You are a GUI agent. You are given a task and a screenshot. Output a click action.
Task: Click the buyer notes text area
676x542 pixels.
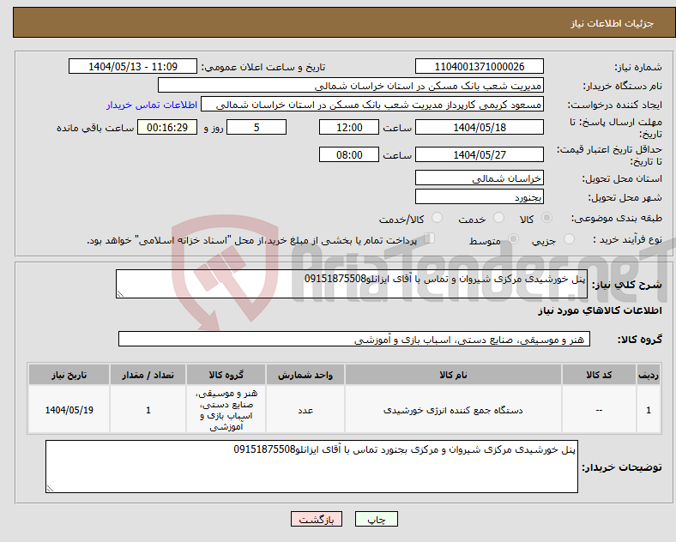click(x=311, y=467)
